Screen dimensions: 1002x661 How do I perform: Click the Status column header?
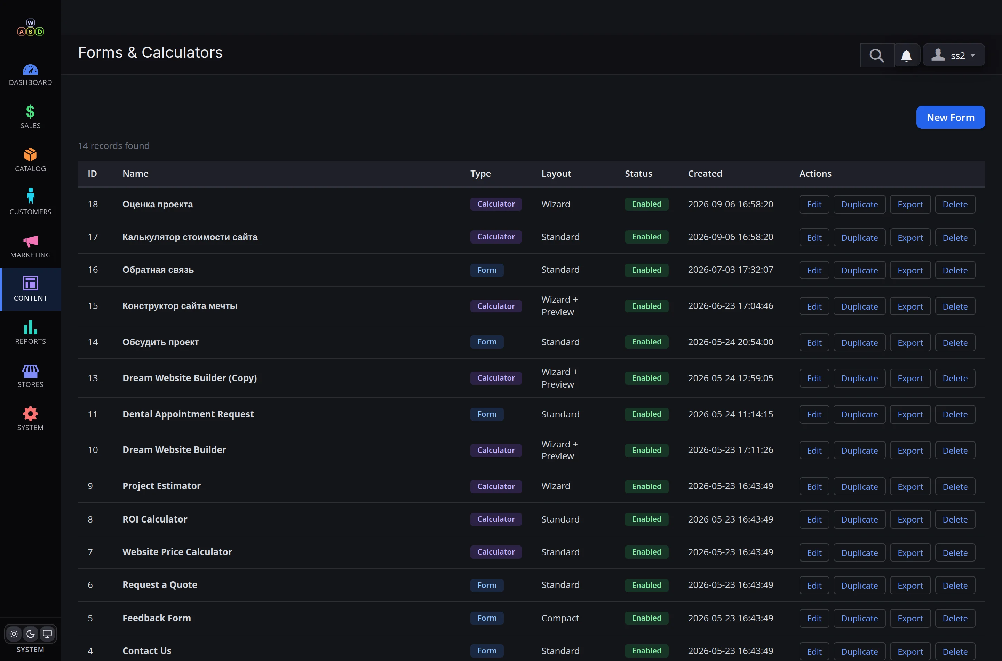638,174
